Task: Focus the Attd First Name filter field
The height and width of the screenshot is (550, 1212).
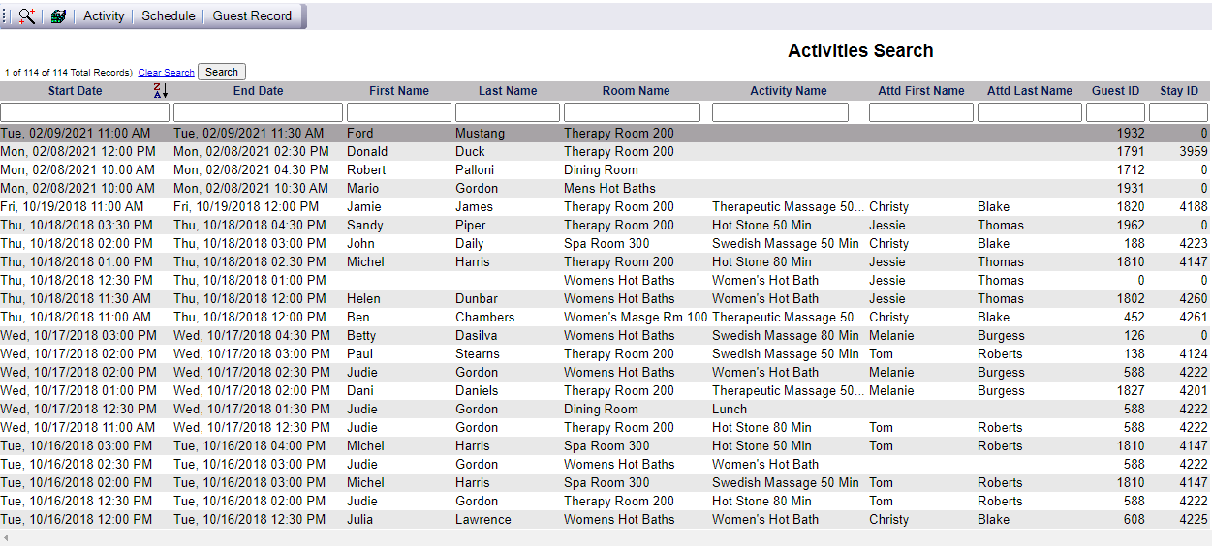Action: tap(921, 112)
